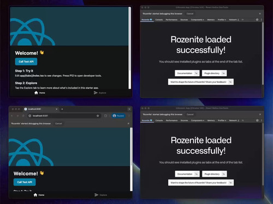The image size is (273, 204).
Task: Click the Step 1: Try it heading in the top app window
Action: [x=24, y=71]
